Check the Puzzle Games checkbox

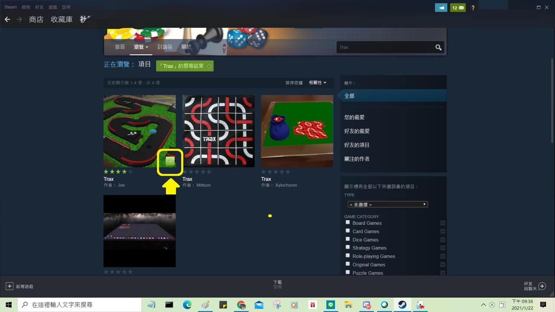tap(348, 272)
